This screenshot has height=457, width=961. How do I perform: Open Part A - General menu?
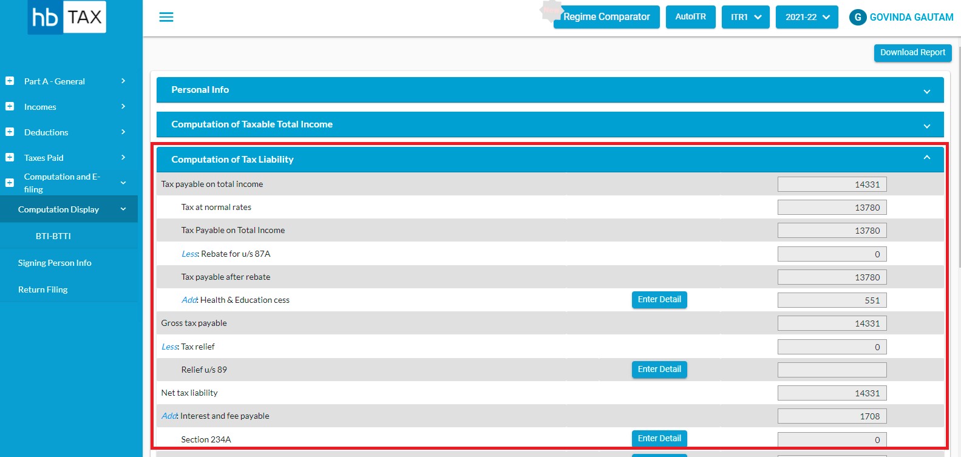tap(55, 81)
